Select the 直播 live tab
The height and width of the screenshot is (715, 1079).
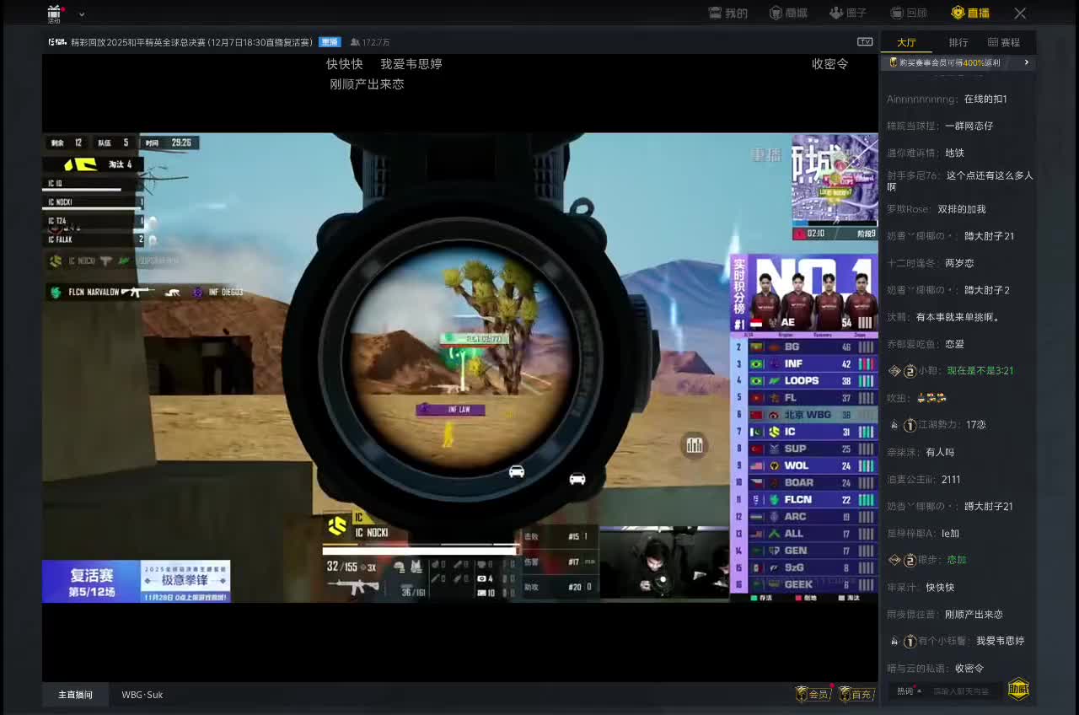tap(970, 13)
